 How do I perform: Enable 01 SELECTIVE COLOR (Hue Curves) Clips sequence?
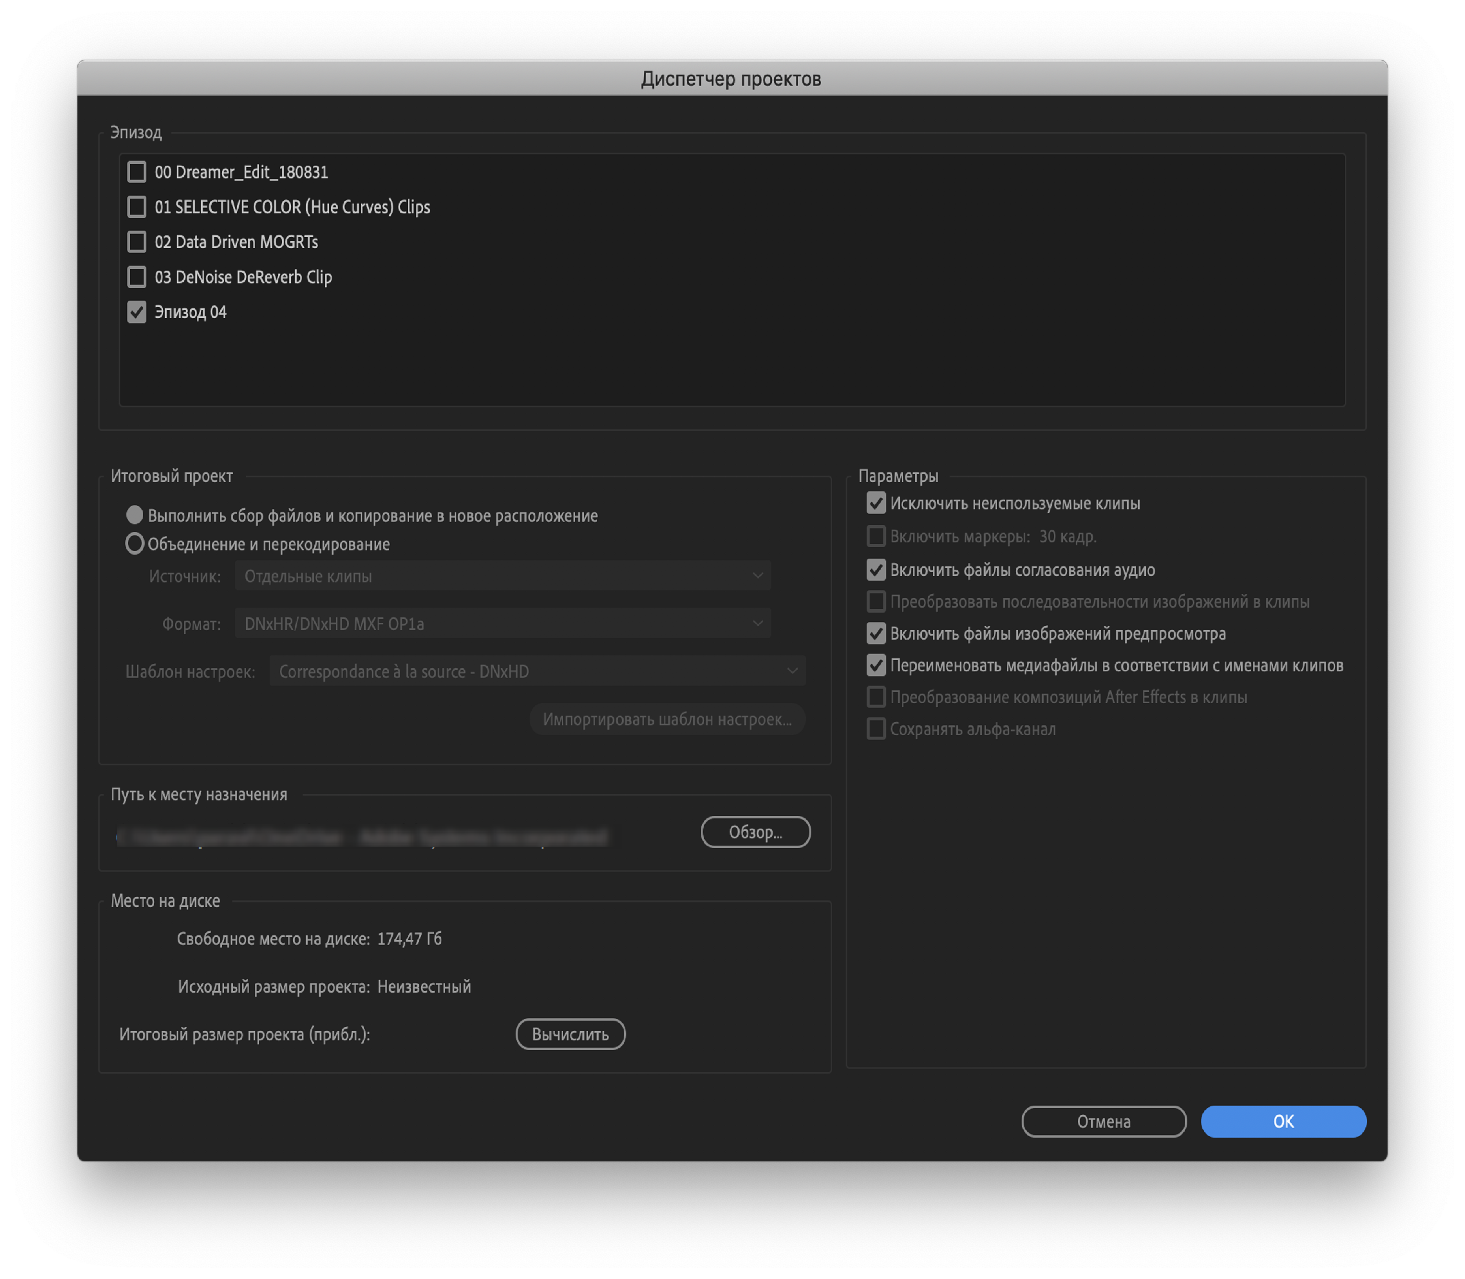[136, 207]
